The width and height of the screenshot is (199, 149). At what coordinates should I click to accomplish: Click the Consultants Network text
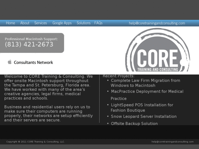pyautogui.click(x=33, y=62)
